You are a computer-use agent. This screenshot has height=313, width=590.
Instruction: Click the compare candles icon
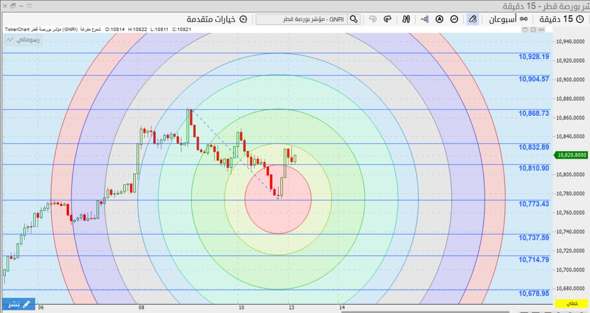(x=406, y=19)
